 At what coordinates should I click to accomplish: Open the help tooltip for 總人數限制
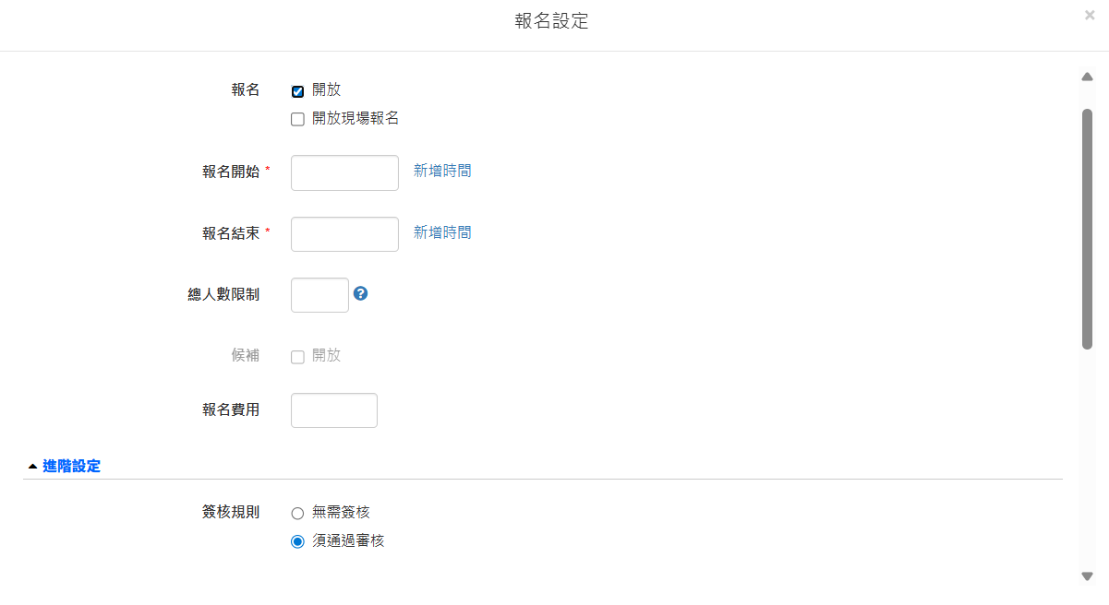coord(360,294)
